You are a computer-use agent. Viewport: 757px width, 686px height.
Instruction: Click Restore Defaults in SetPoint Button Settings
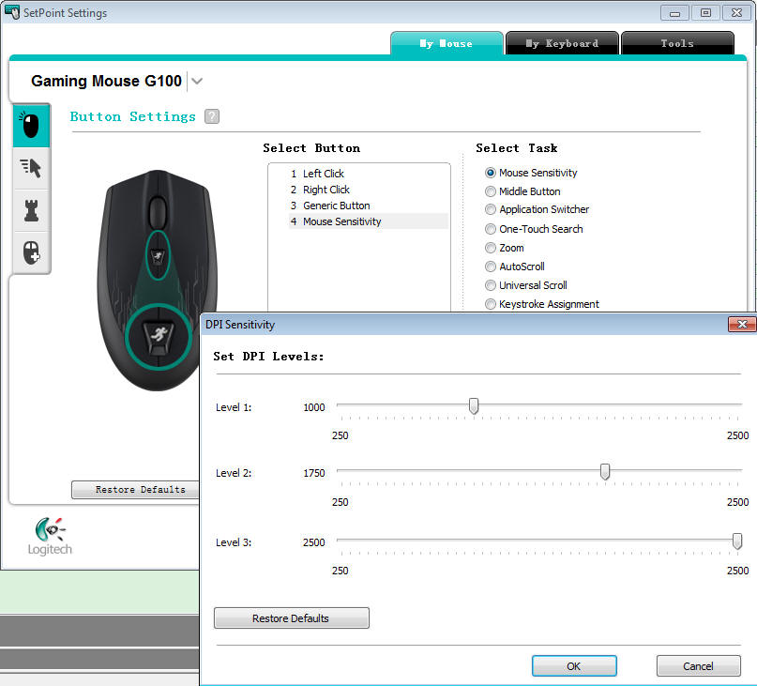coord(136,489)
